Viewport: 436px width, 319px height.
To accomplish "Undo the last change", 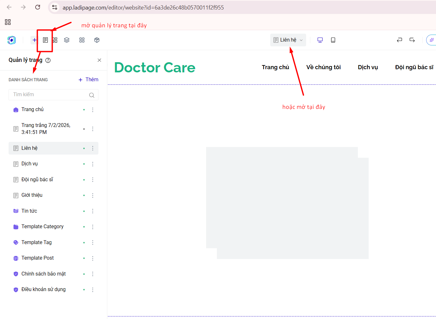I will 399,40.
